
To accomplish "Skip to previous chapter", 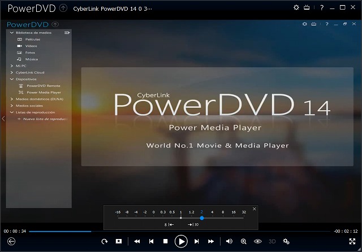I will pos(151,241).
